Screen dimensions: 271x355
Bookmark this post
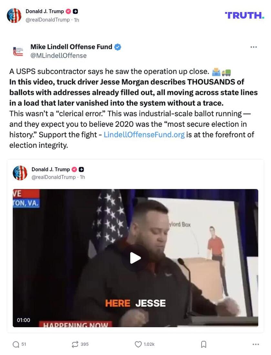[x=204, y=344]
